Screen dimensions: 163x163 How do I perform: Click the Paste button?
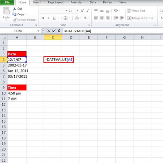click(x=6, y=13)
